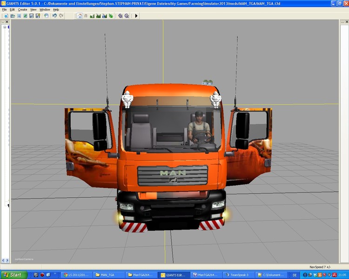
Task: Open the Create menu
Action: pos(22,10)
